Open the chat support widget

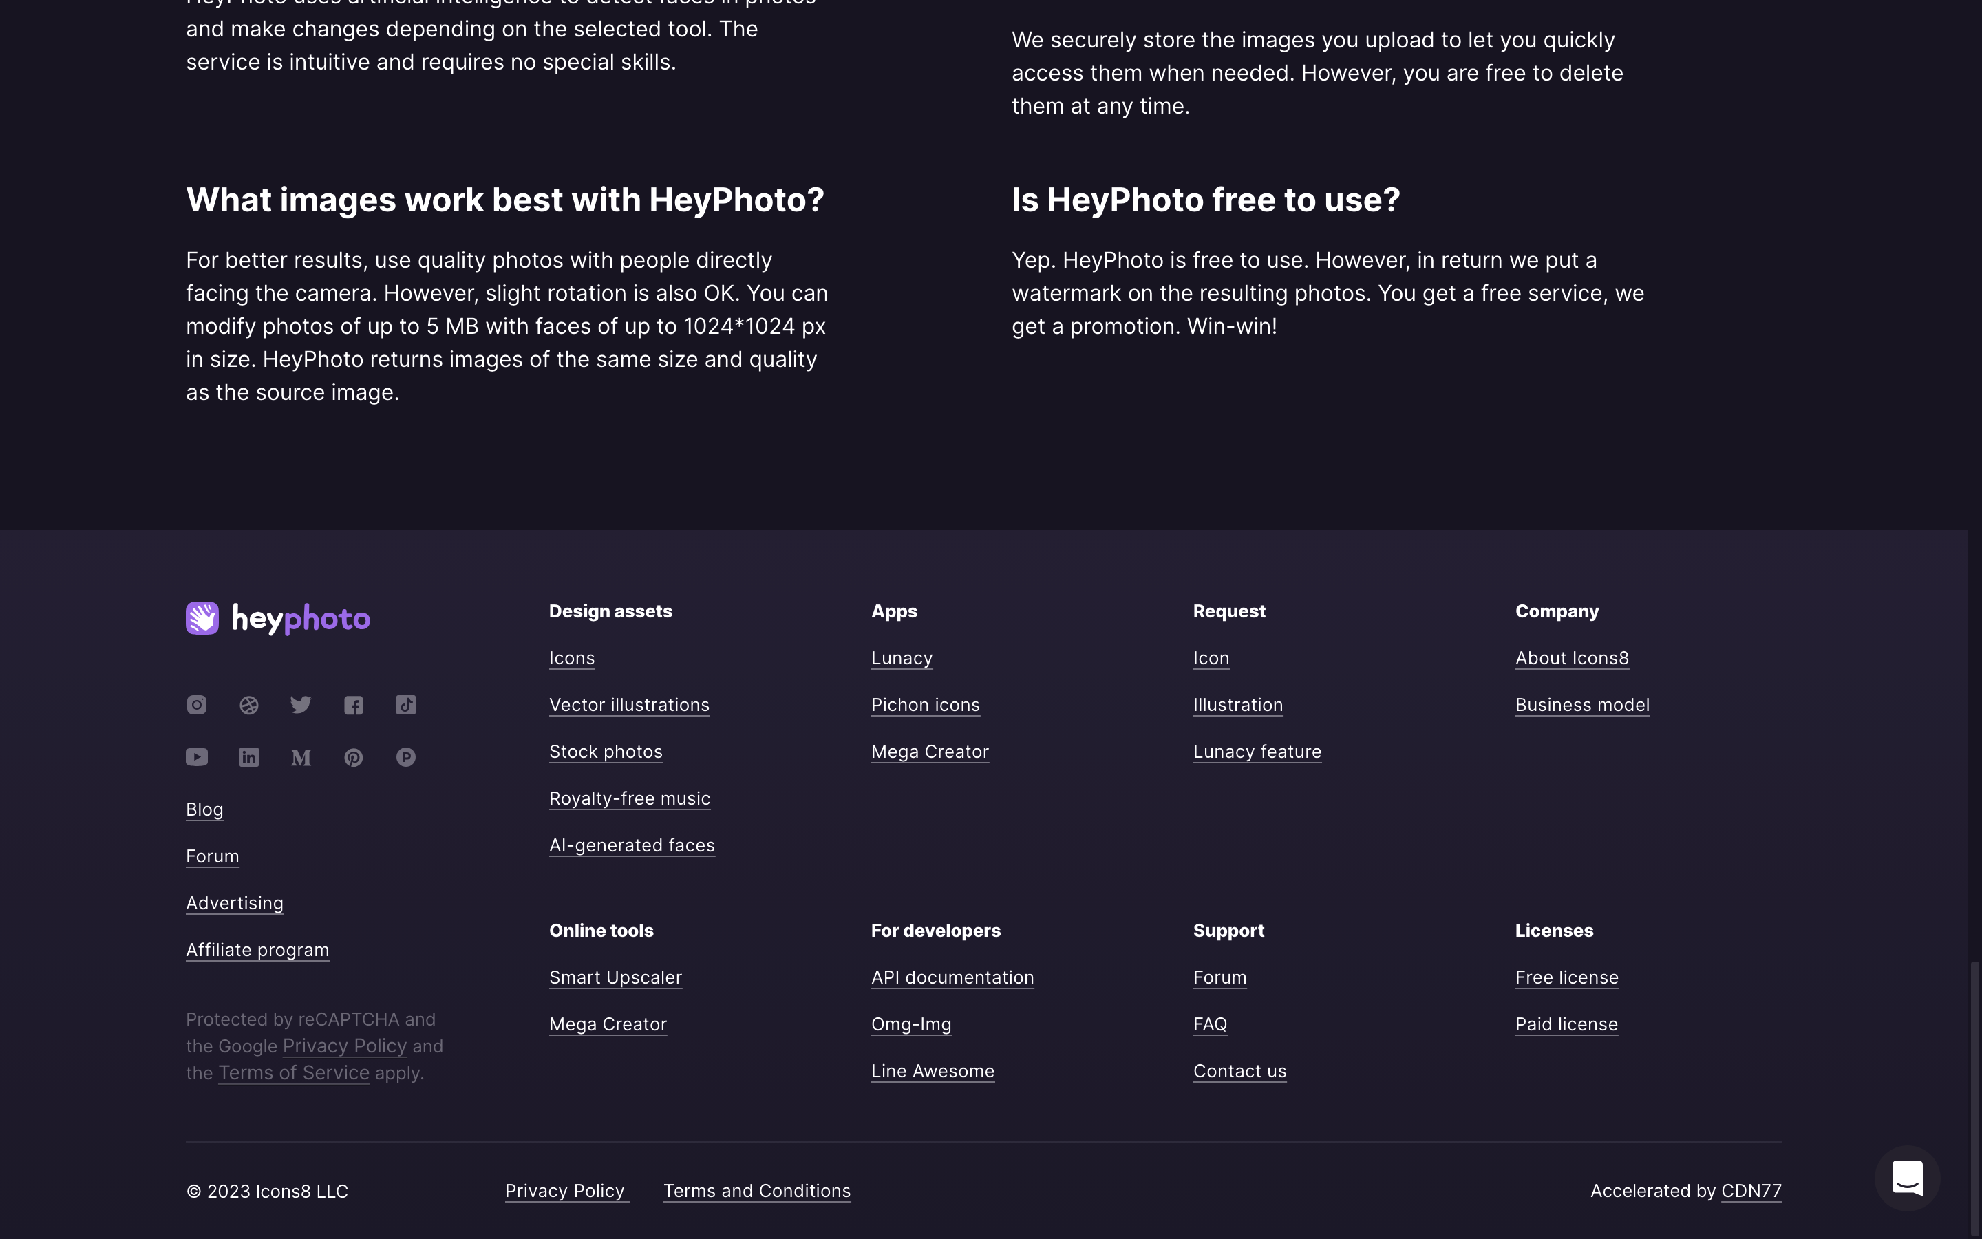coord(1908,1178)
